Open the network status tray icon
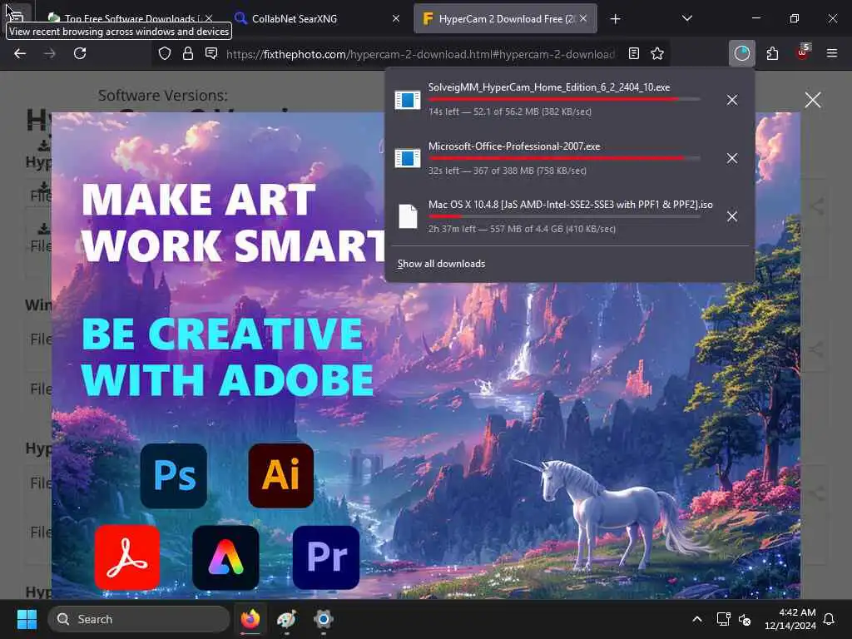 coord(723,619)
